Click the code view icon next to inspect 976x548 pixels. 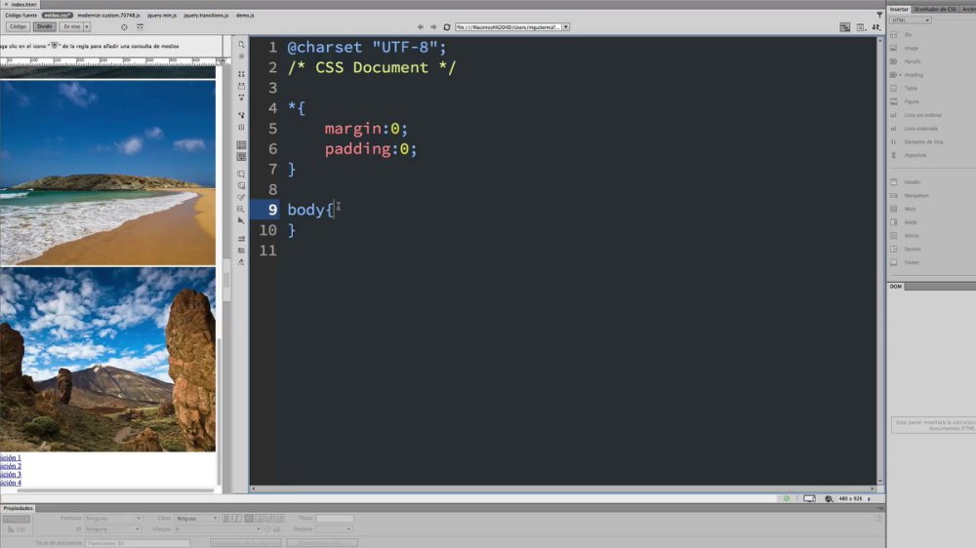pos(140,27)
